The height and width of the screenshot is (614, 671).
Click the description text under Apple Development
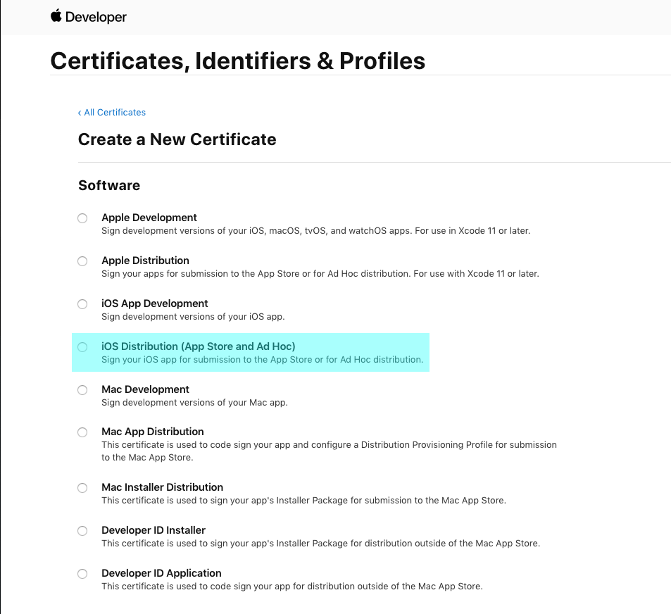point(315,231)
